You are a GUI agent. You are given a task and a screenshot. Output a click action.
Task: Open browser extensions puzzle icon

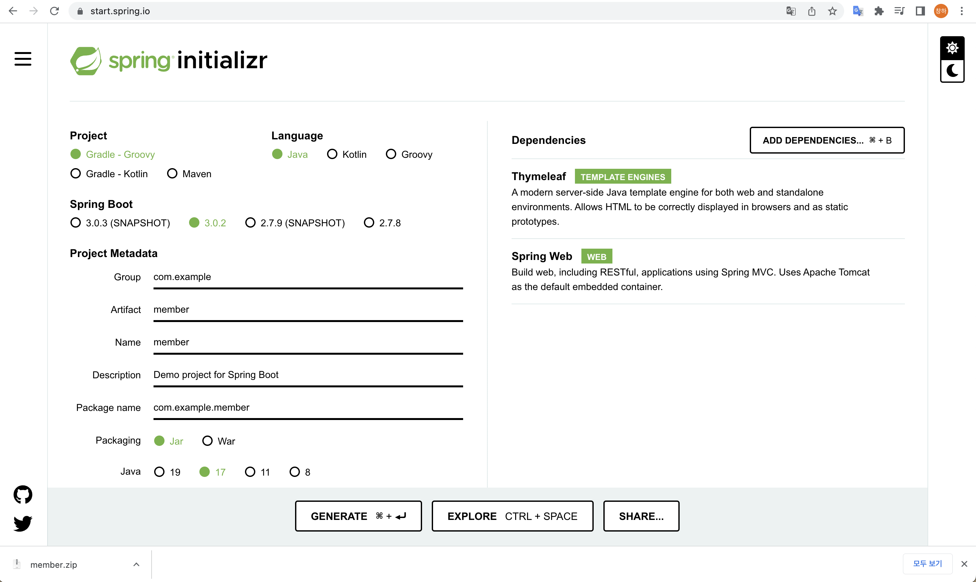[x=879, y=11]
